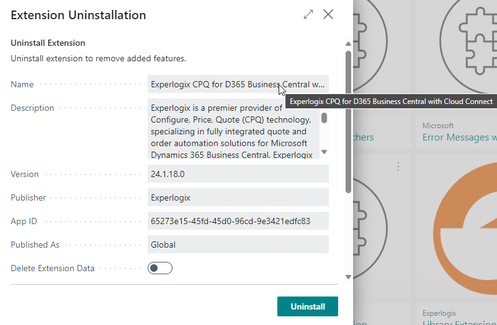Expand the Extension Uninstallation dialog to full size
The width and height of the screenshot is (497, 325).
coord(308,14)
